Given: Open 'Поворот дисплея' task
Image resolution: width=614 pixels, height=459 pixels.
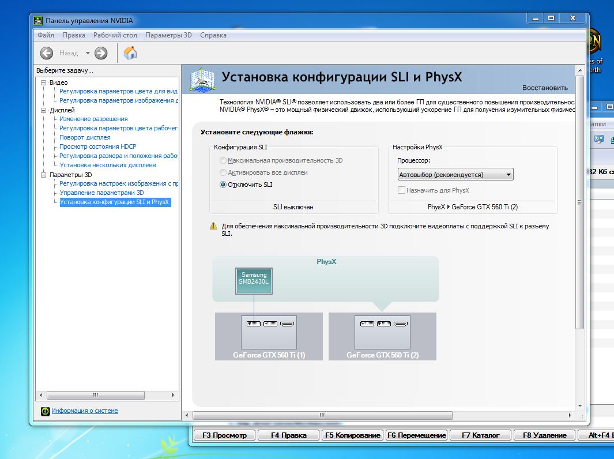Looking at the screenshot, I should (85, 137).
